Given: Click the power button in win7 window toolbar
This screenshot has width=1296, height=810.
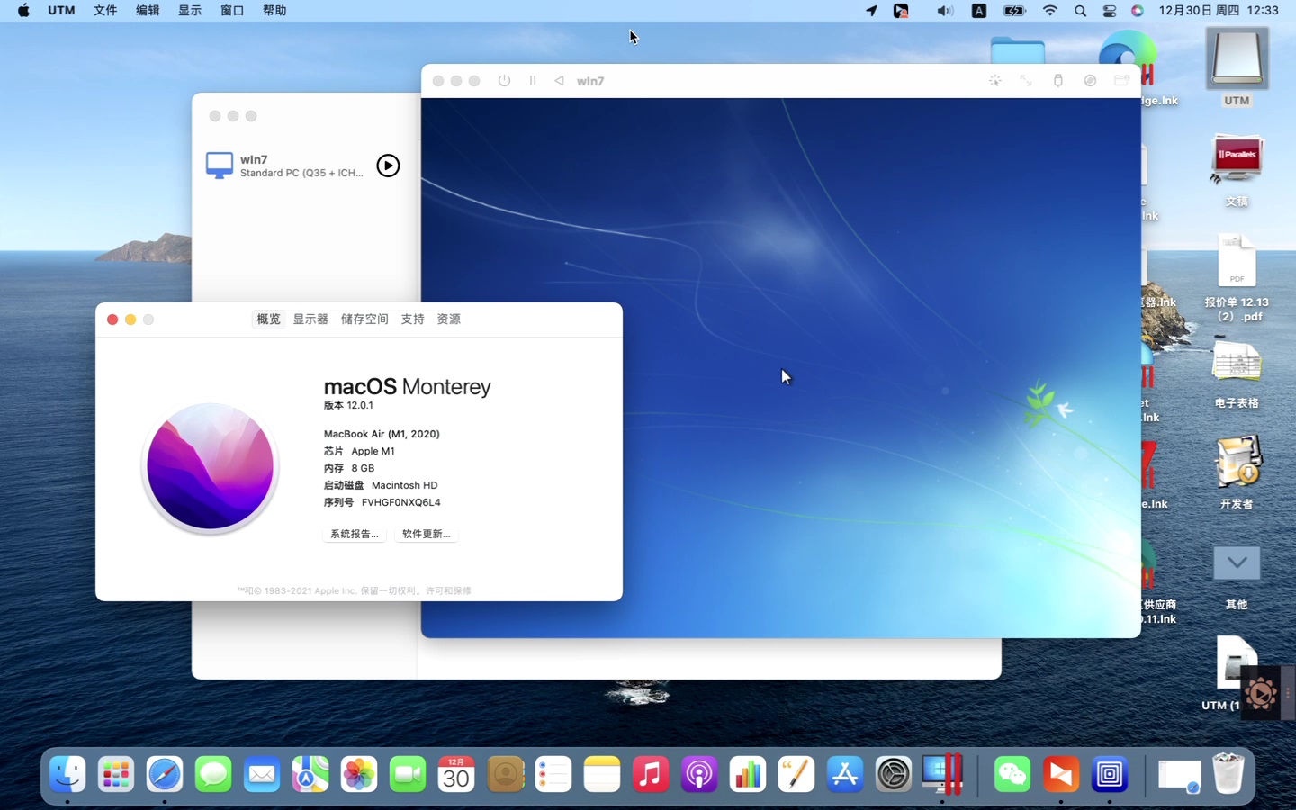Looking at the screenshot, I should 504,81.
